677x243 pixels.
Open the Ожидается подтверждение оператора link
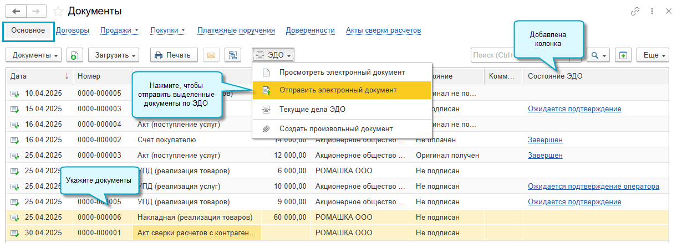(593, 187)
